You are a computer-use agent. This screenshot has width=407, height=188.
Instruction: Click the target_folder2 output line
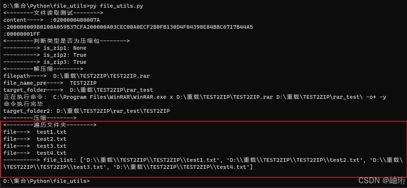tap(87, 111)
